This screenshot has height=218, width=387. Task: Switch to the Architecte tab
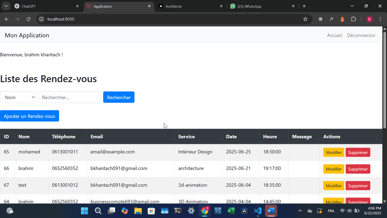pyautogui.click(x=190, y=6)
